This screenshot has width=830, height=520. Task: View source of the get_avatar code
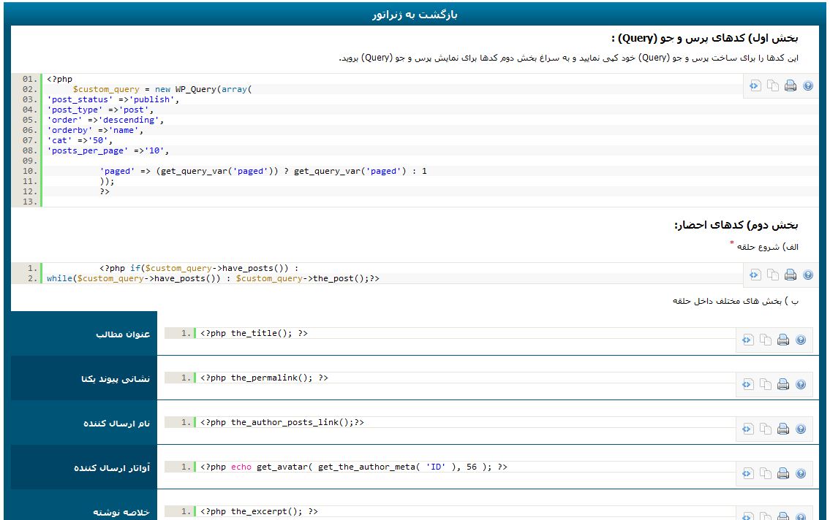point(748,473)
